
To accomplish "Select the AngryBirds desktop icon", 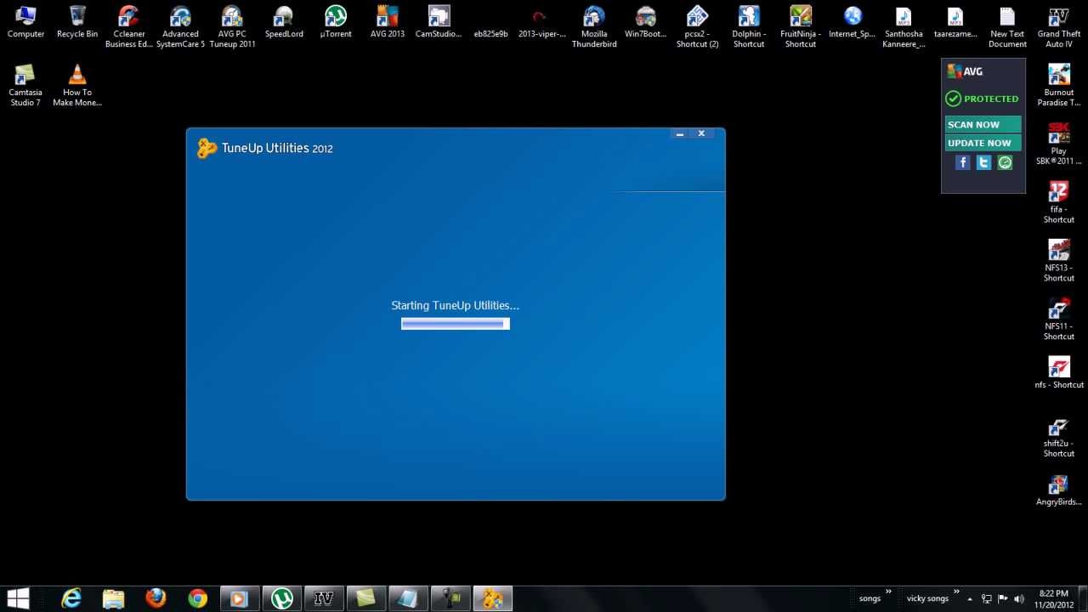I will 1059,490.
